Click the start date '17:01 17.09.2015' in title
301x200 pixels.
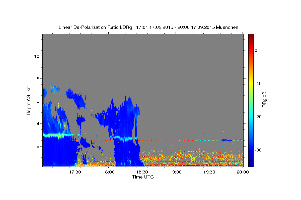point(155,27)
